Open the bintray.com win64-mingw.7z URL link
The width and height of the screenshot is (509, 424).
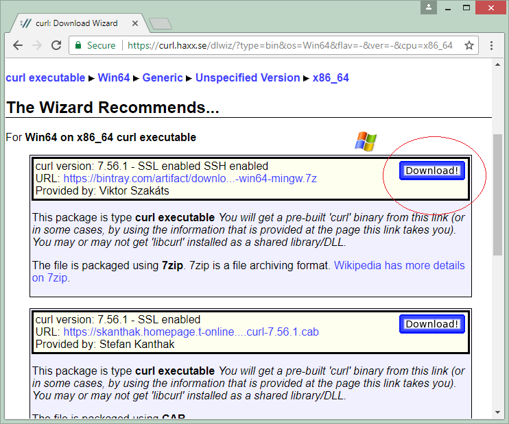190,178
